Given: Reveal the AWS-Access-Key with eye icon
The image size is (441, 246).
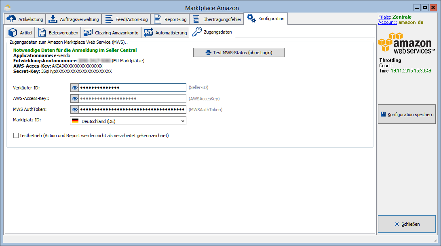Looking at the screenshot, I should (x=74, y=98).
